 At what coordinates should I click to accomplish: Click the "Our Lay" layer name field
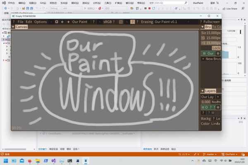pos(207,97)
